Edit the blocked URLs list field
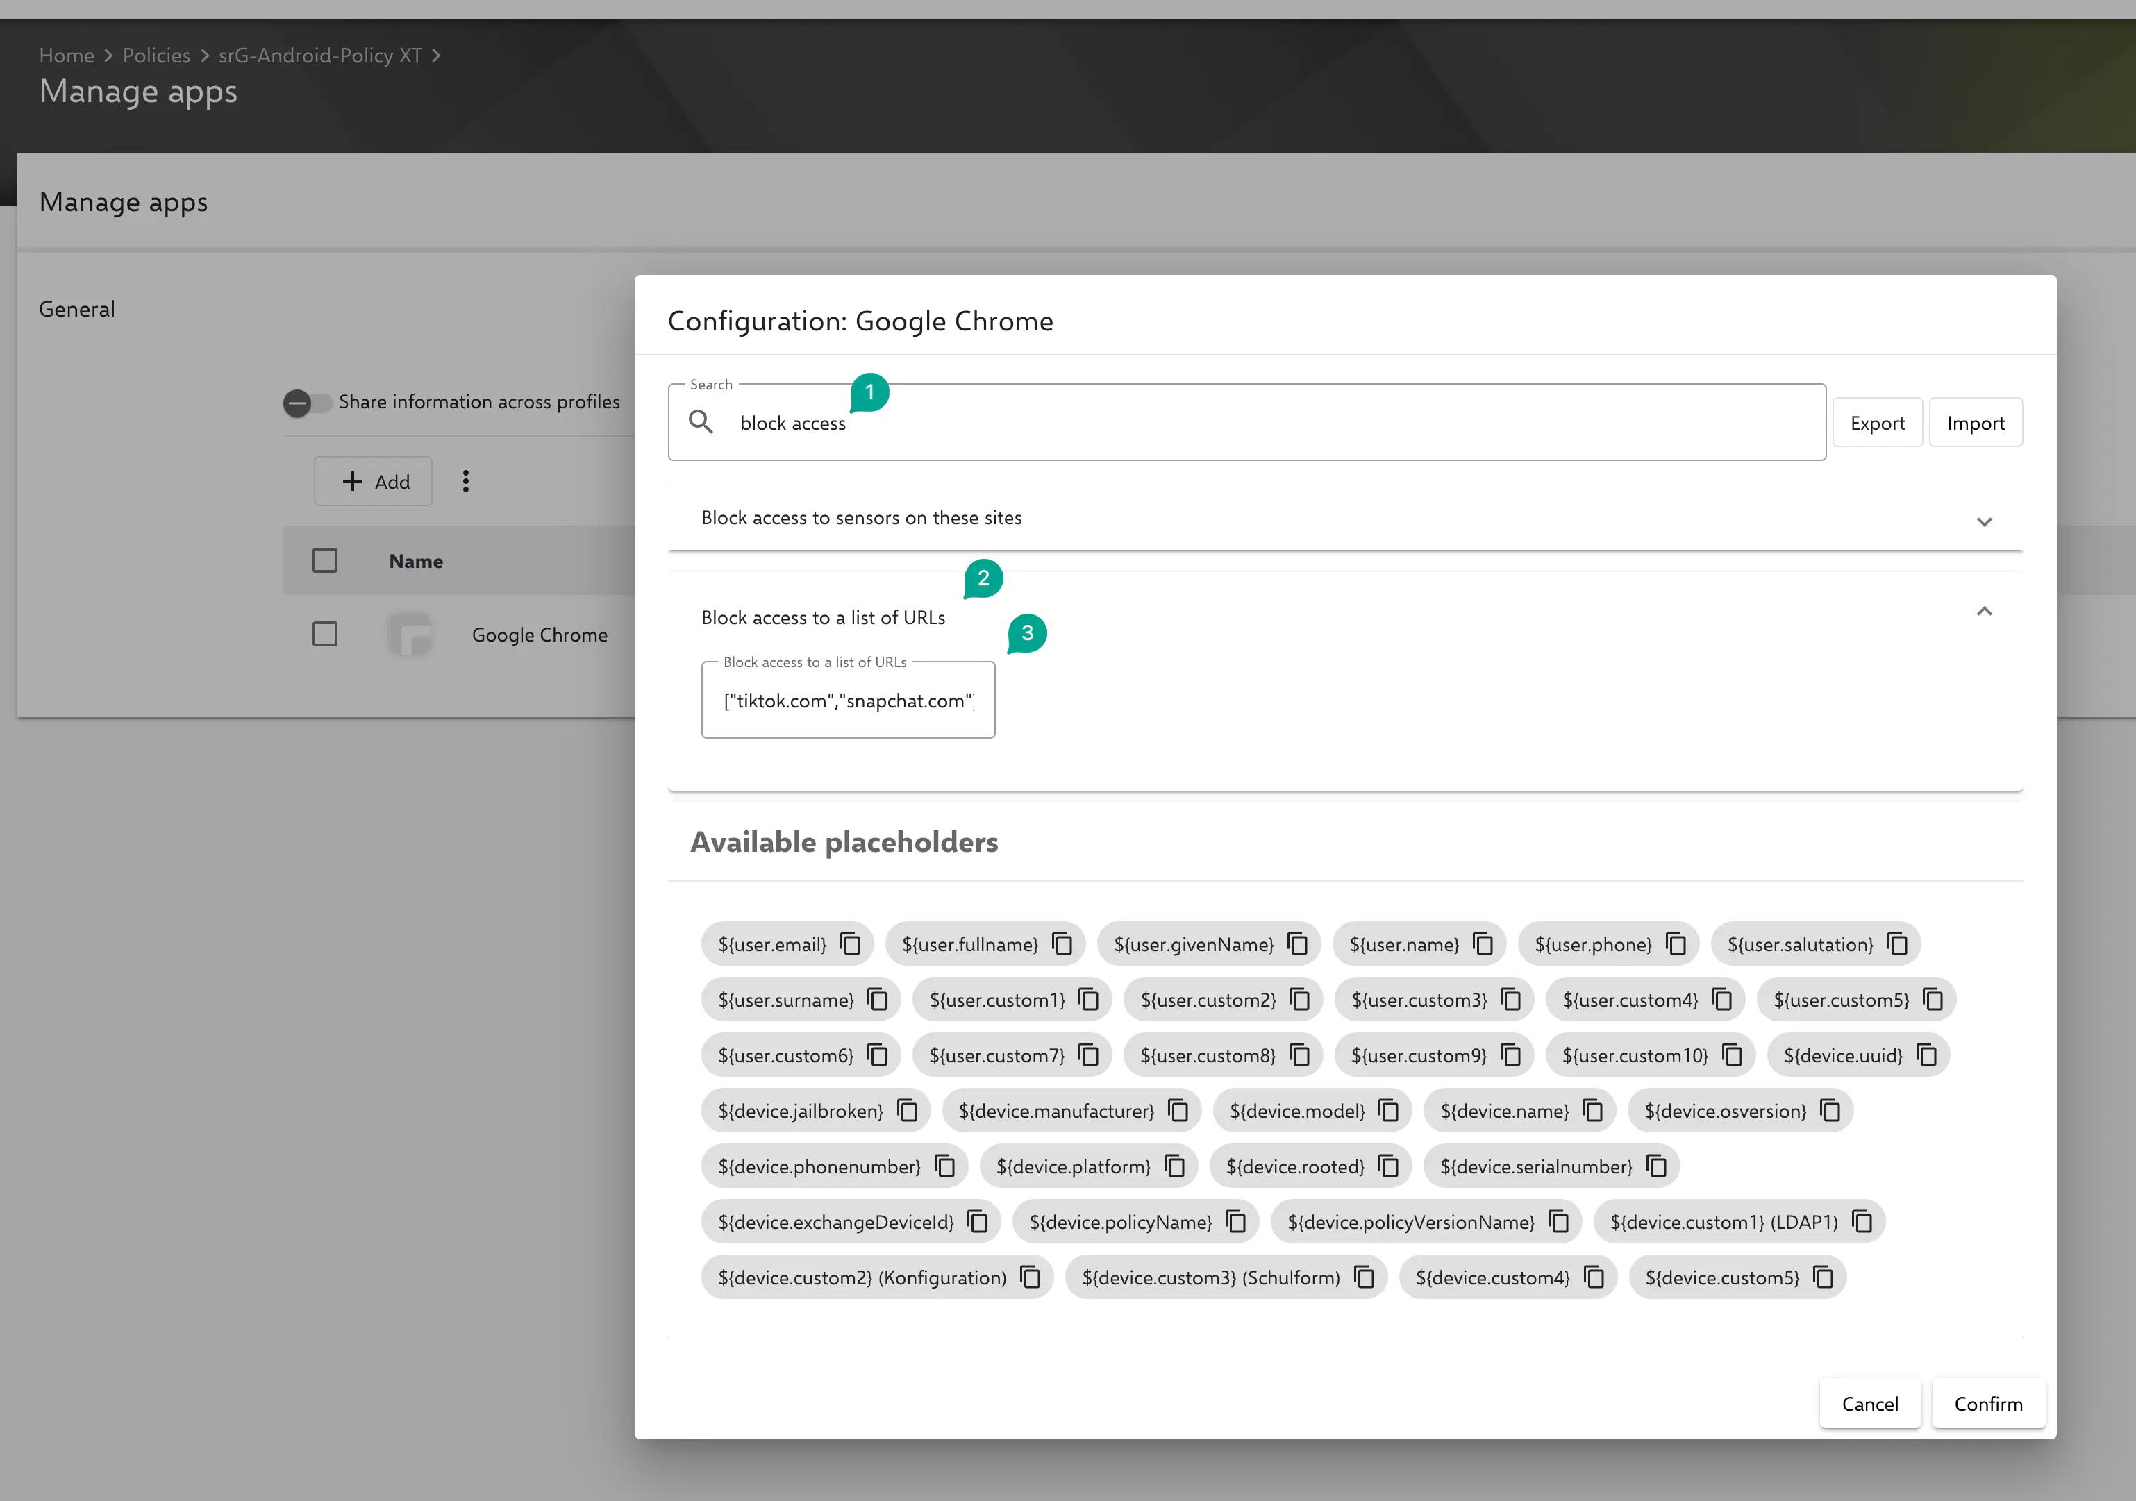2136x1501 pixels. (x=849, y=701)
